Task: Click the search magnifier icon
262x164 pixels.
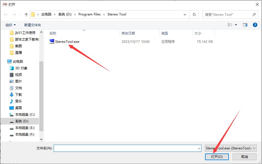Action: [254, 15]
